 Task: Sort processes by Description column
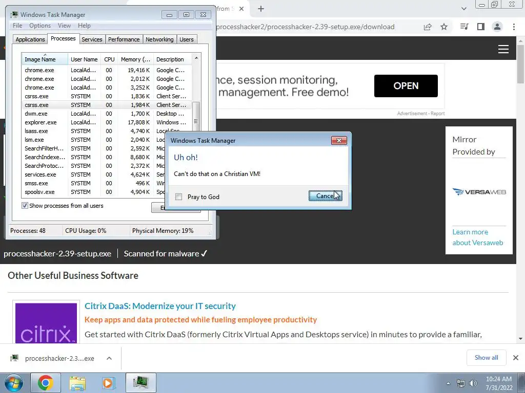[x=172, y=59]
